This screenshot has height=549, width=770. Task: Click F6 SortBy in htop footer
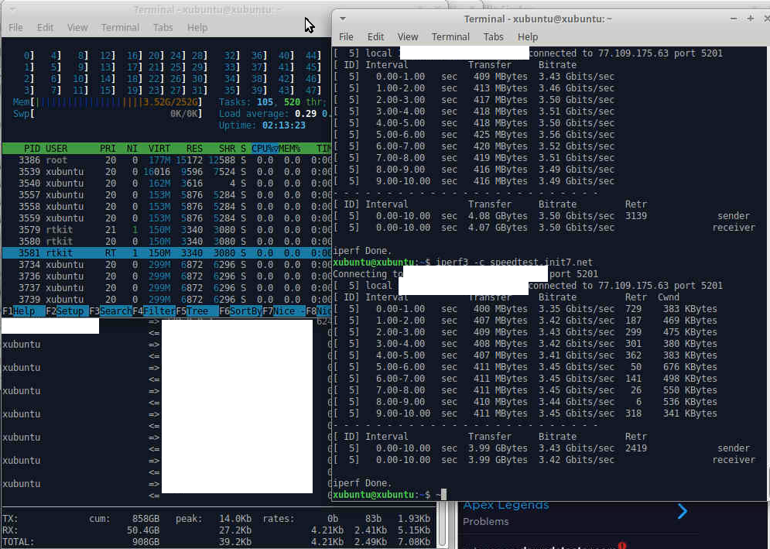[x=240, y=311]
